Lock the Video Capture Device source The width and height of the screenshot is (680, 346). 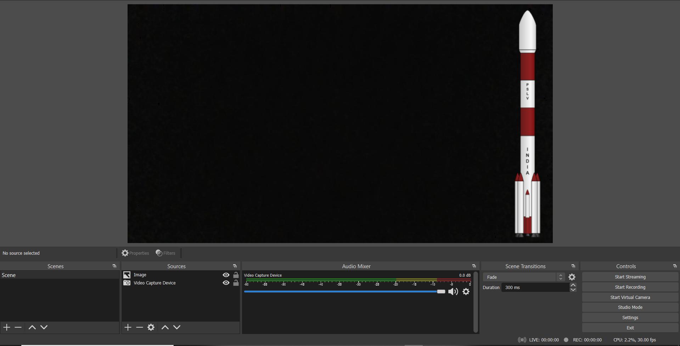[236, 283]
